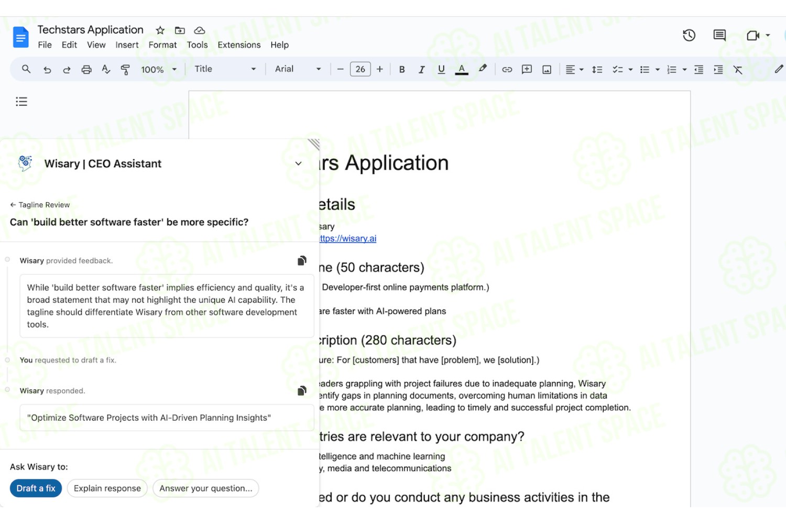Move document using the folder icon

pyautogui.click(x=180, y=30)
